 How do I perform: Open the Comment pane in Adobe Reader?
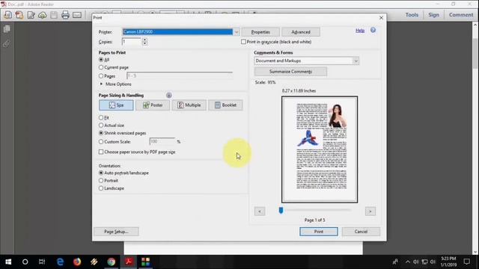click(461, 15)
